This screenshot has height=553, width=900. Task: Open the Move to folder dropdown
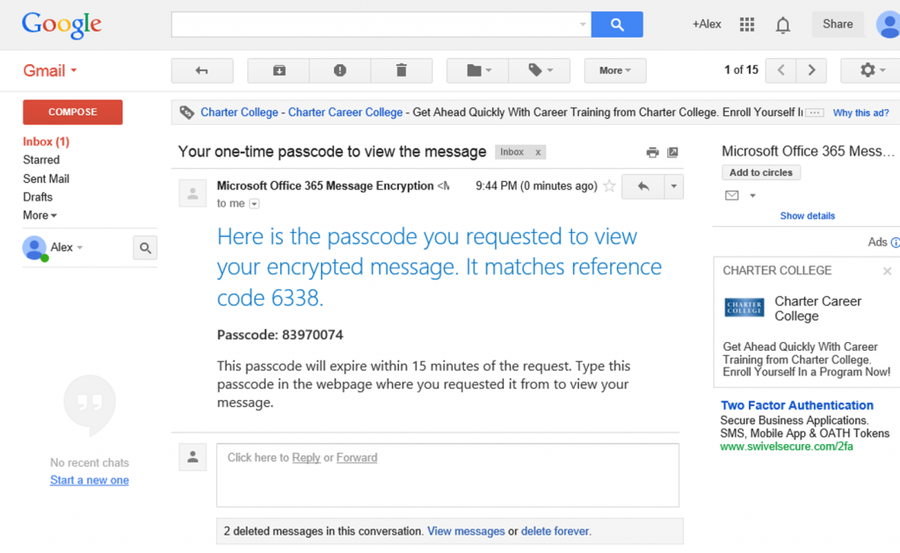(477, 70)
